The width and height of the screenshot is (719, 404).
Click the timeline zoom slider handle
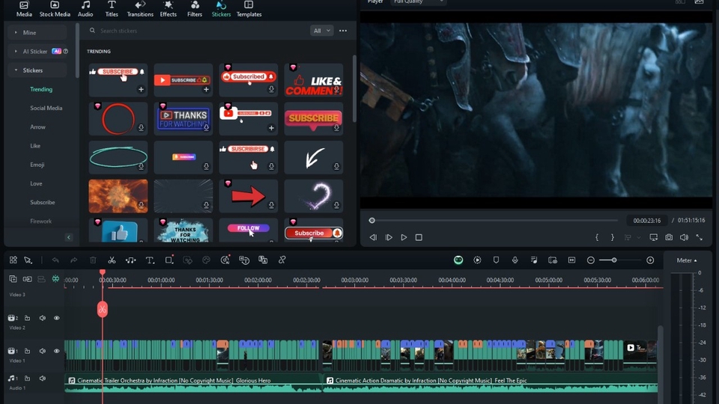614,260
